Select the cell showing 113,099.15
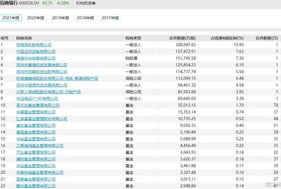 point(185,79)
